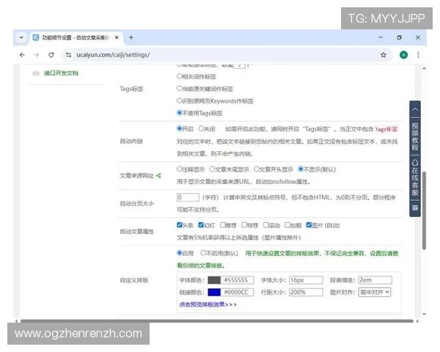Viewport: 440px width, 352px height.
Task: Open the 图片对齐 dropdown showing 居中对齐
Action: click(374, 292)
